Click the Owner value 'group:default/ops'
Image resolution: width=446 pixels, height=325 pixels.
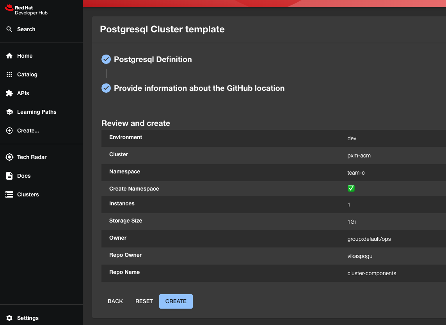pyautogui.click(x=369, y=239)
